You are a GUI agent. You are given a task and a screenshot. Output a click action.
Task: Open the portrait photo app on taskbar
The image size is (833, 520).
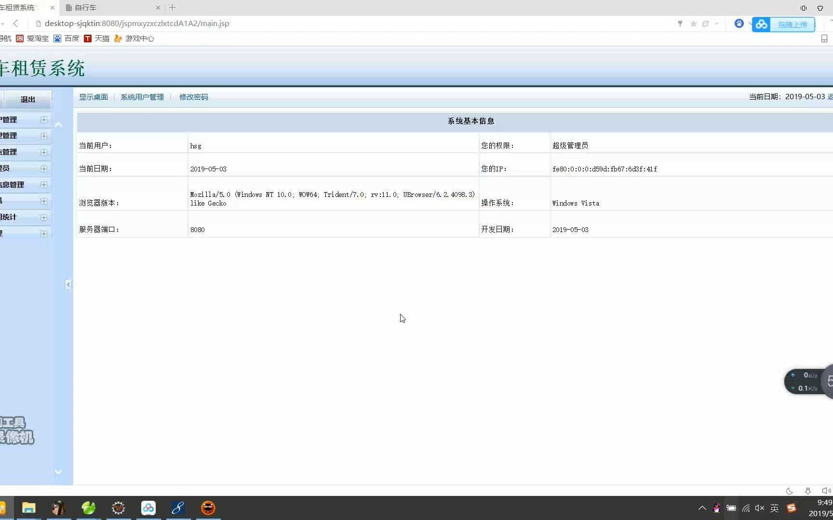pos(58,508)
